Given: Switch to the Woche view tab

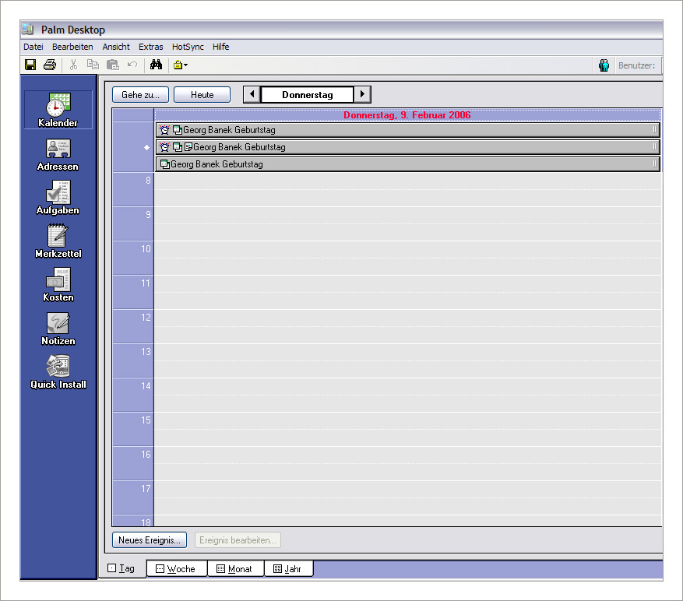Looking at the screenshot, I should (177, 569).
